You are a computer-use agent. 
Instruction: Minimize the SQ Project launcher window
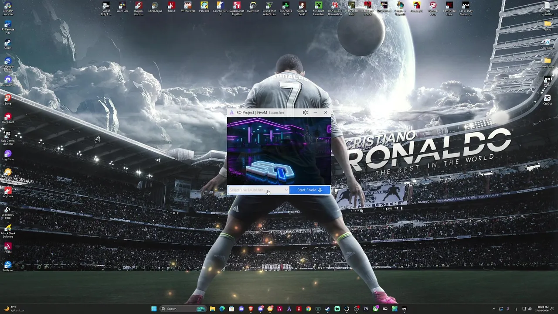pyautogui.click(x=315, y=113)
